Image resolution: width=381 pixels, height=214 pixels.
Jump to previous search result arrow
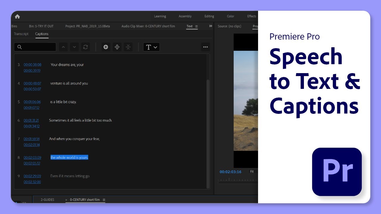pos(63,47)
